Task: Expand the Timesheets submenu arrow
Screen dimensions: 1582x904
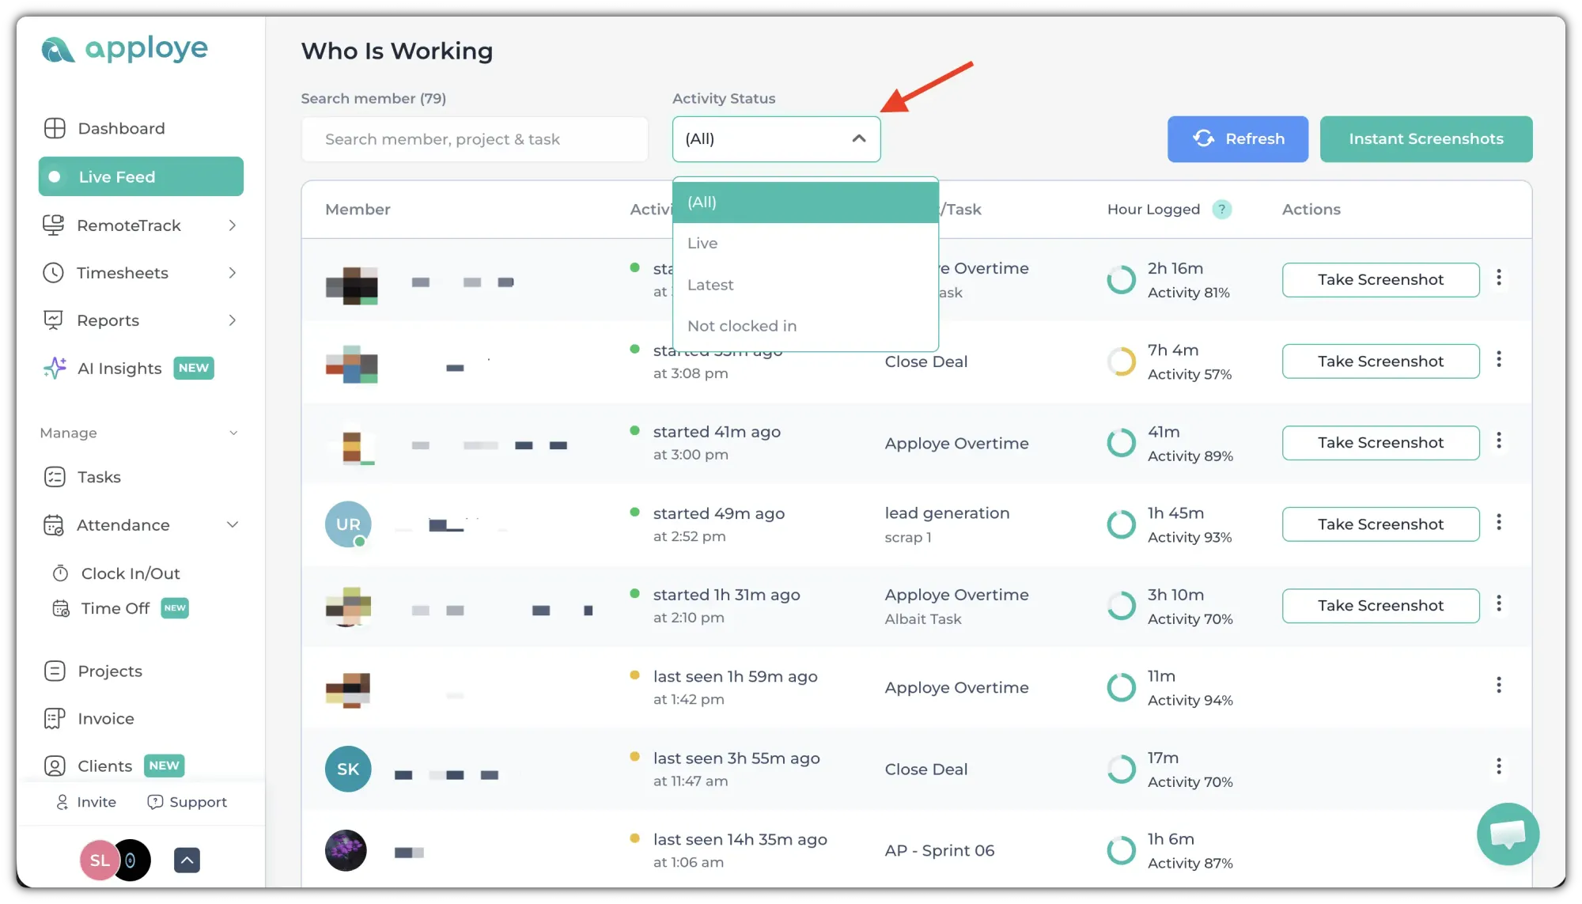Action: (x=232, y=273)
